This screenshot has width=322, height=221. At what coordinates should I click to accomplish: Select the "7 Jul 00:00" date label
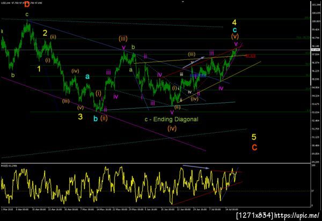tap(215, 209)
